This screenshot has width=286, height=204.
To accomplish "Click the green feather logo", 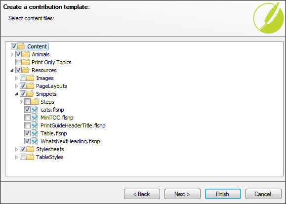I will [269, 18].
